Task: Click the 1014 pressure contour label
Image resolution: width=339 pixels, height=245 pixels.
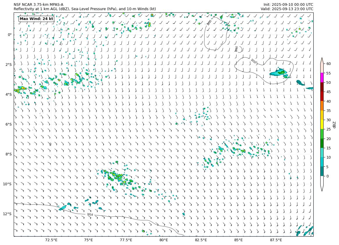Action: [x=90, y=215]
